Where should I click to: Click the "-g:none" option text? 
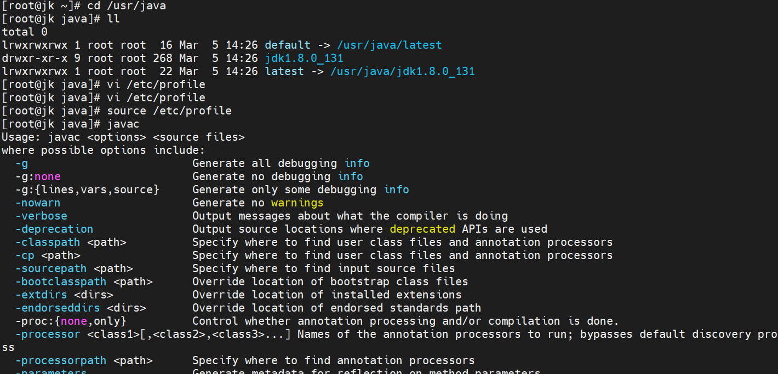click(x=38, y=177)
